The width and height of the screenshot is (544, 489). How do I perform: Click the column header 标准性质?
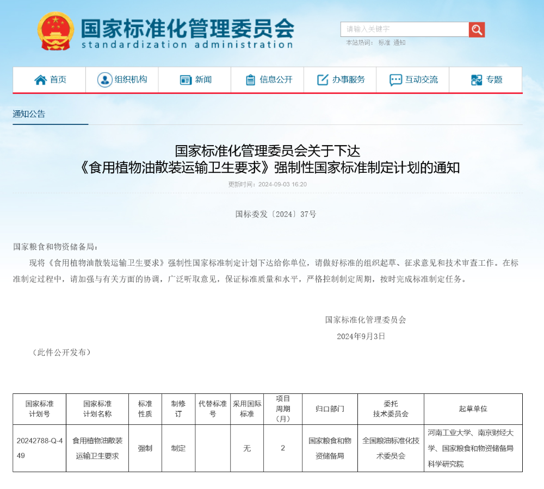[x=145, y=409]
